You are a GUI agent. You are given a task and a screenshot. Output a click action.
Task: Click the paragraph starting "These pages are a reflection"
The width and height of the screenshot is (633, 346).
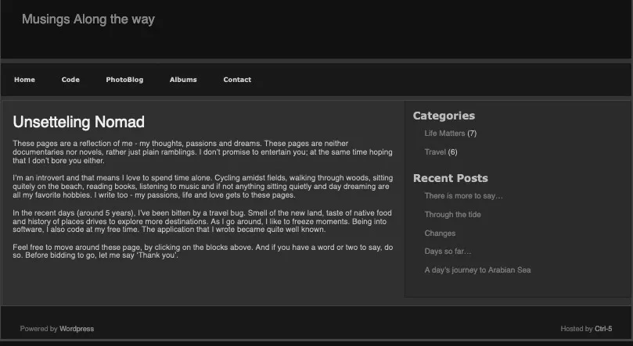202,152
